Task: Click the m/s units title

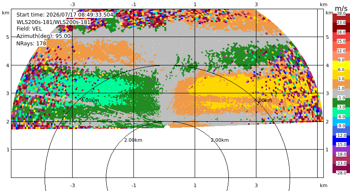Action: tap(341, 8)
